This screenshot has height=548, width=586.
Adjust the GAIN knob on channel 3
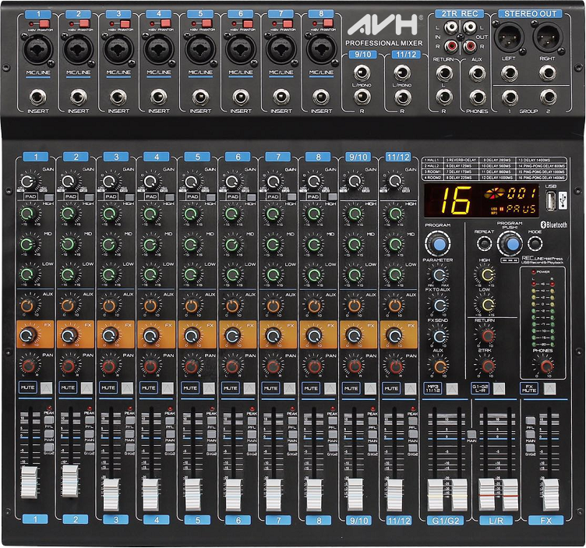point(110,182)
